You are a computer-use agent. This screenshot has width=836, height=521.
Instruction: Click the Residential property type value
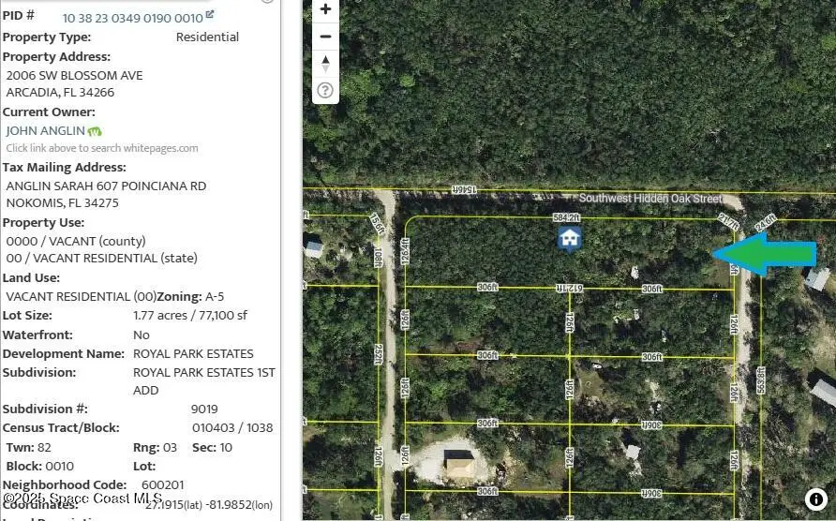[207, 37]
